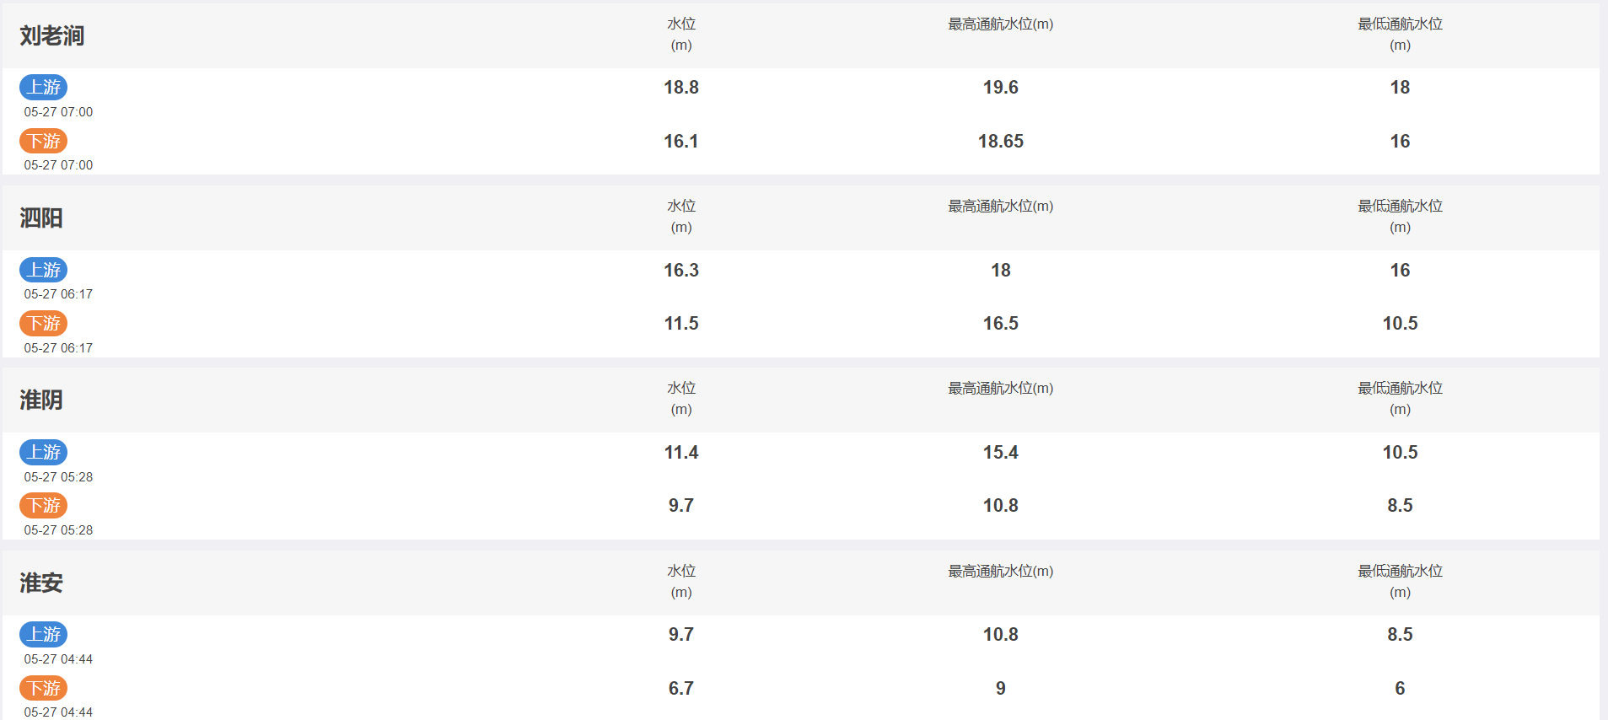1608x720 pixels.
Task: Select the 刘老涧 station heading
Action: coord(52,35)
